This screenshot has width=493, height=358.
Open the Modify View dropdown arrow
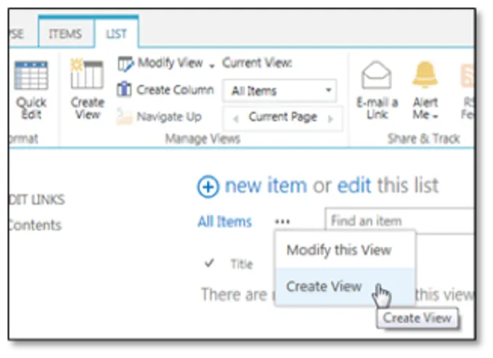[x=212, y=66]
